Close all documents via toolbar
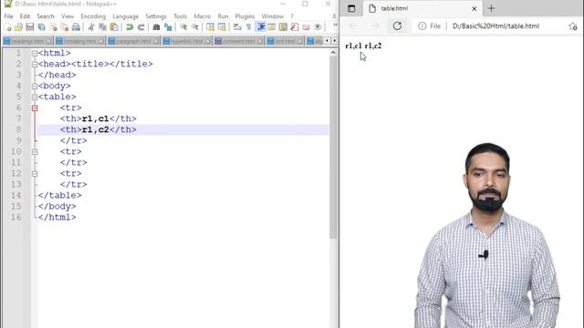 click(65, 27)
